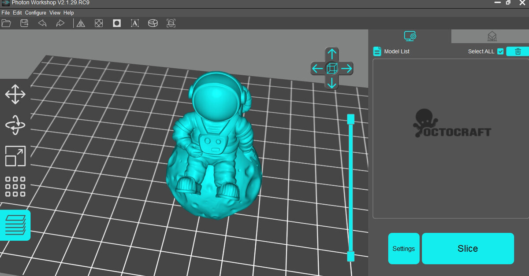Reset view with center cube icon

point(332,68)
